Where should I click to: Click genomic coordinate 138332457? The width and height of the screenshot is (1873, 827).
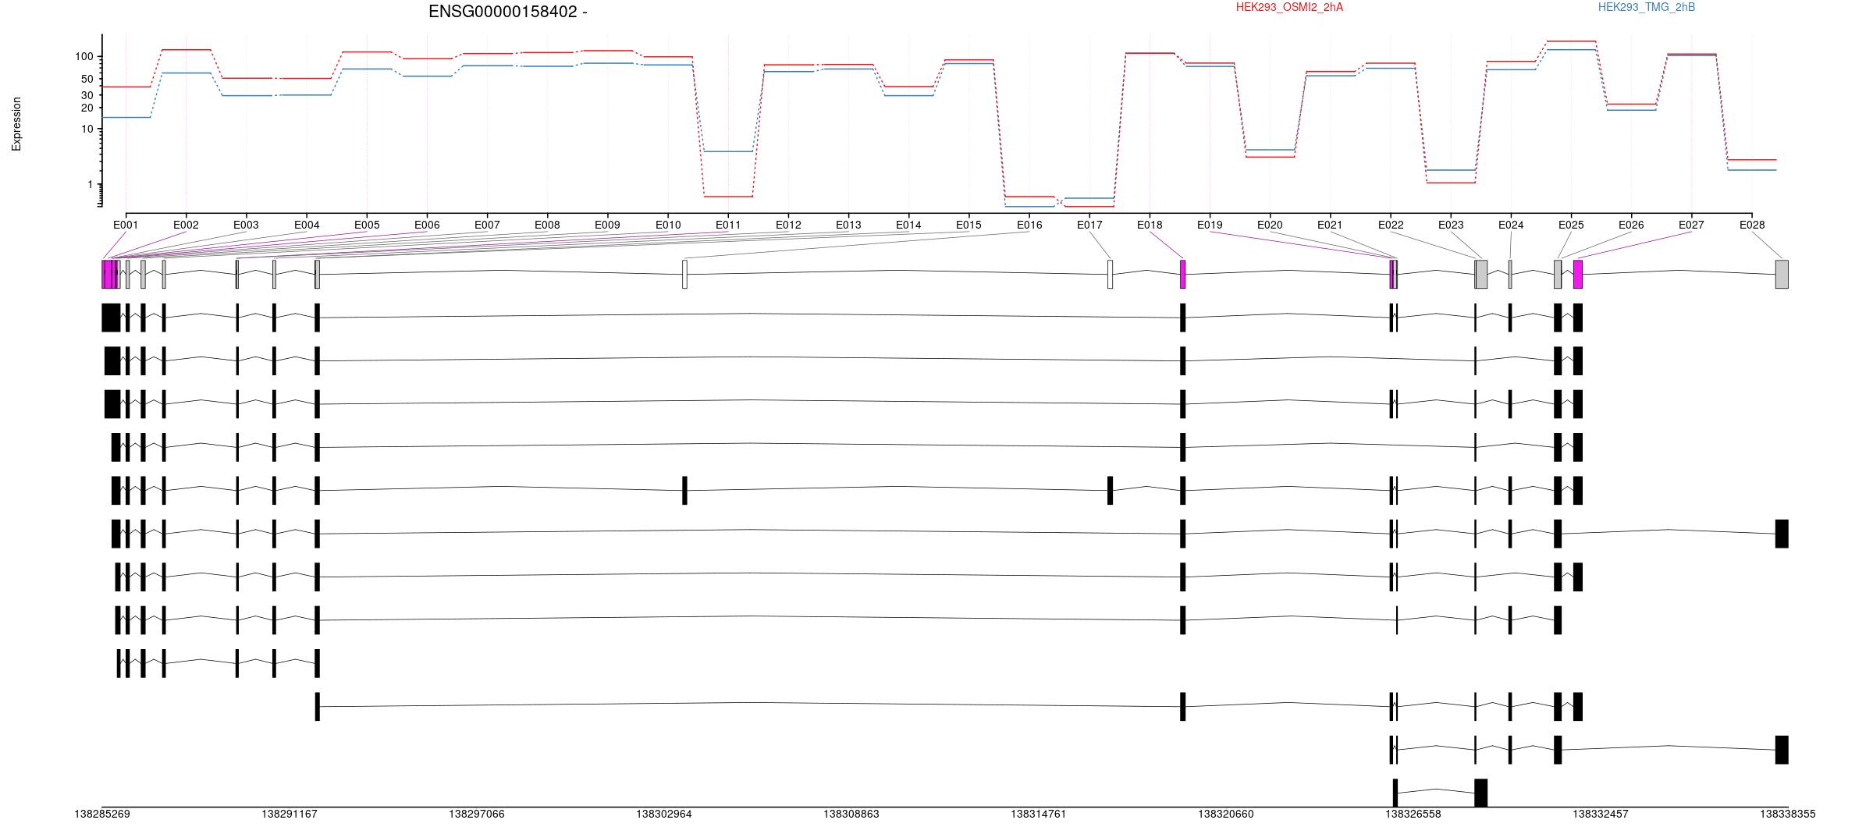pos(1601,814)
